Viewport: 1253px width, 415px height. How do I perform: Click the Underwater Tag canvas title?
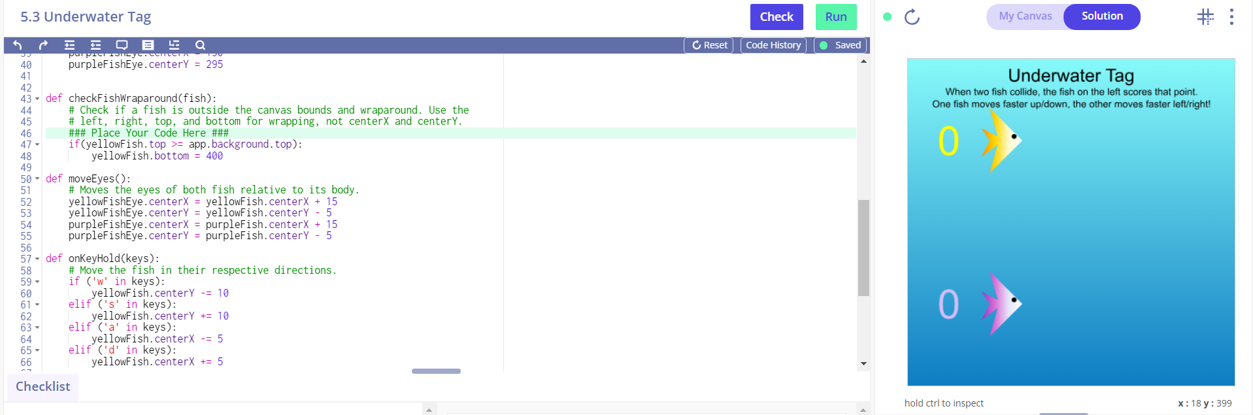(1071, 76)
